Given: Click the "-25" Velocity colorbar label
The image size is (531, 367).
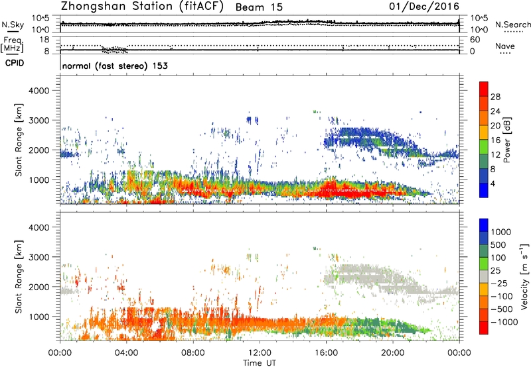Looking at the screenshot, I should click(x=500, y=283).
